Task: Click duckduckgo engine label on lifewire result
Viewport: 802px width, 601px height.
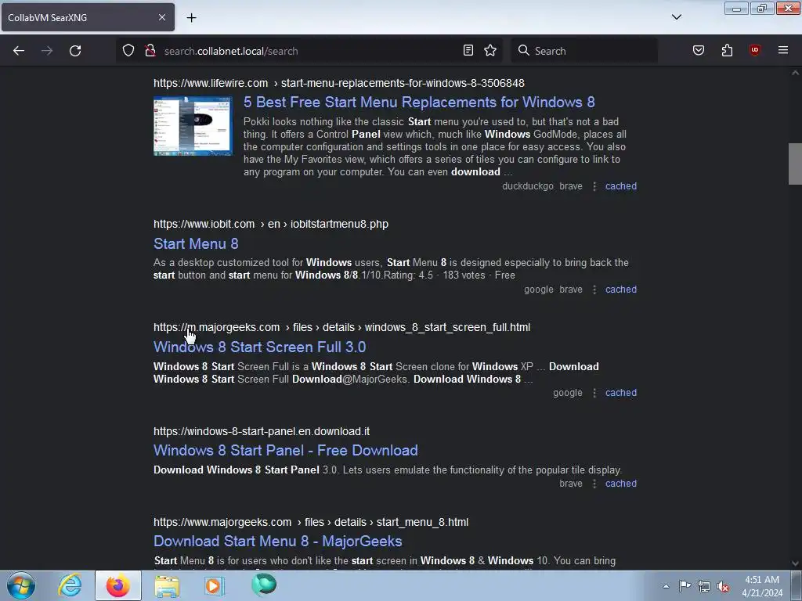Action: tap(528, 186)
